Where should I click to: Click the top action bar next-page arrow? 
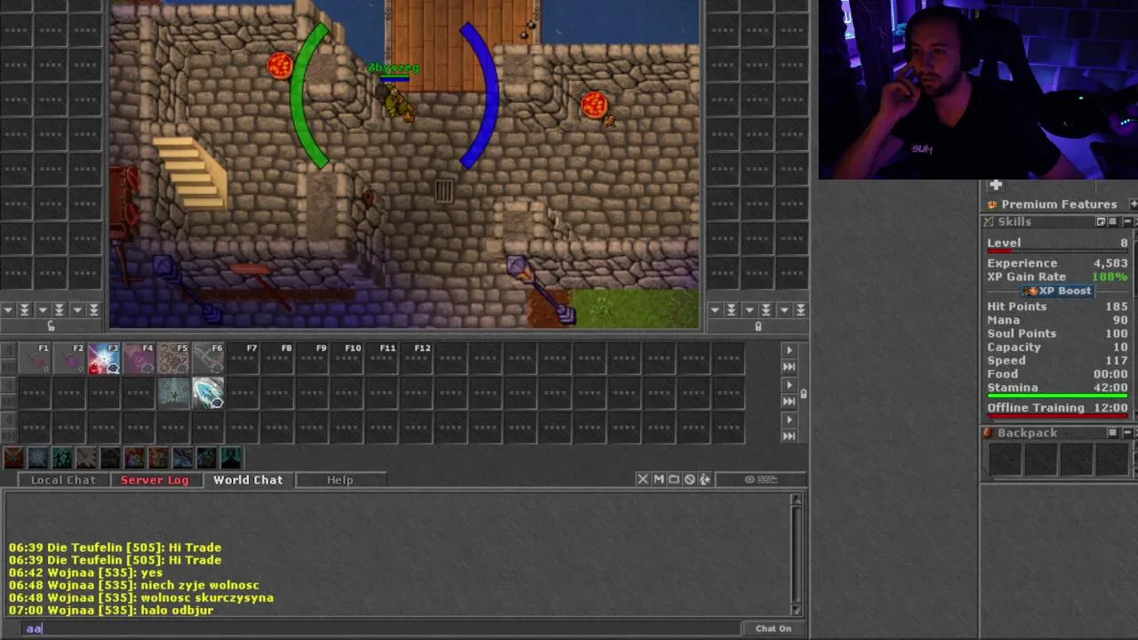point(789,350)
